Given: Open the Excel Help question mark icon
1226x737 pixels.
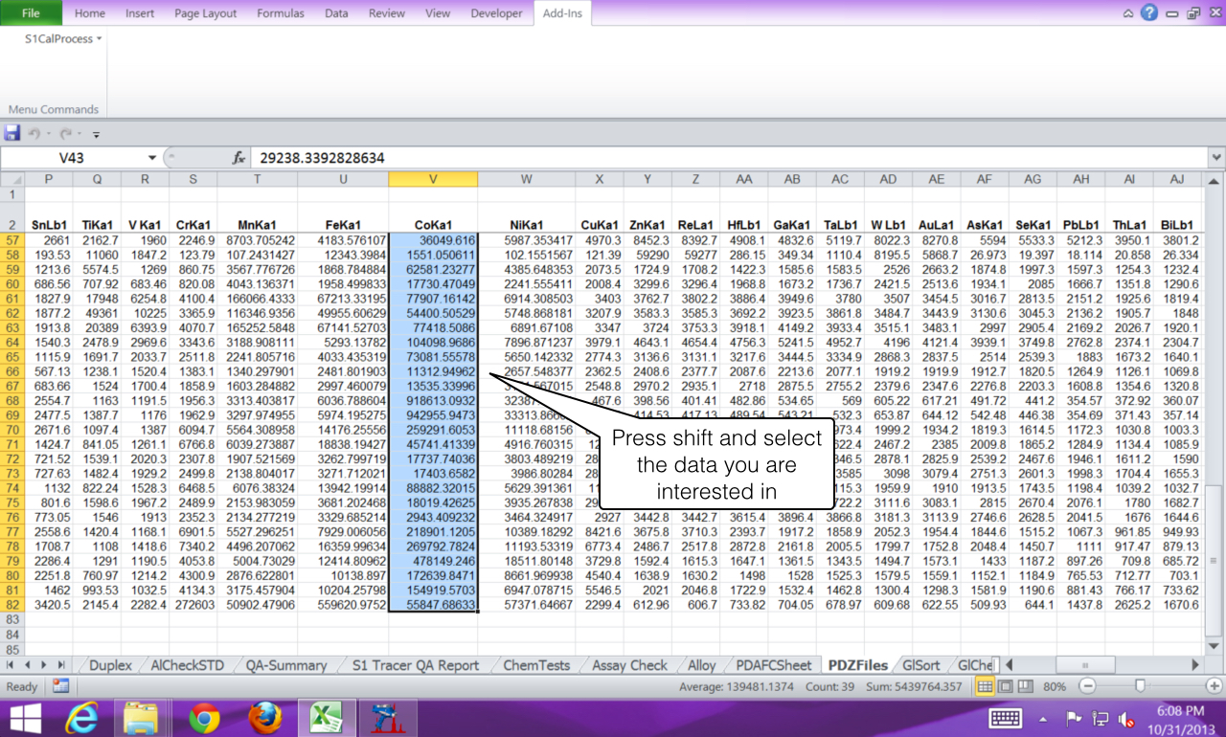Looking at the screenshot, I should coord(1149,13).
